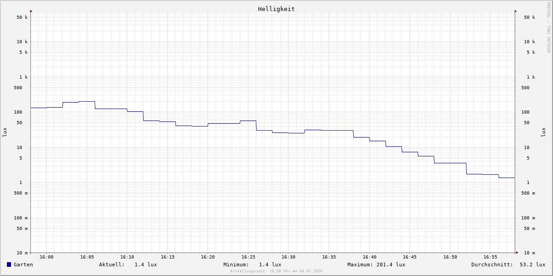Click the "Helligkeit" chart title
The width and height of the screenshot is (553, 276).
click(276, 9)
